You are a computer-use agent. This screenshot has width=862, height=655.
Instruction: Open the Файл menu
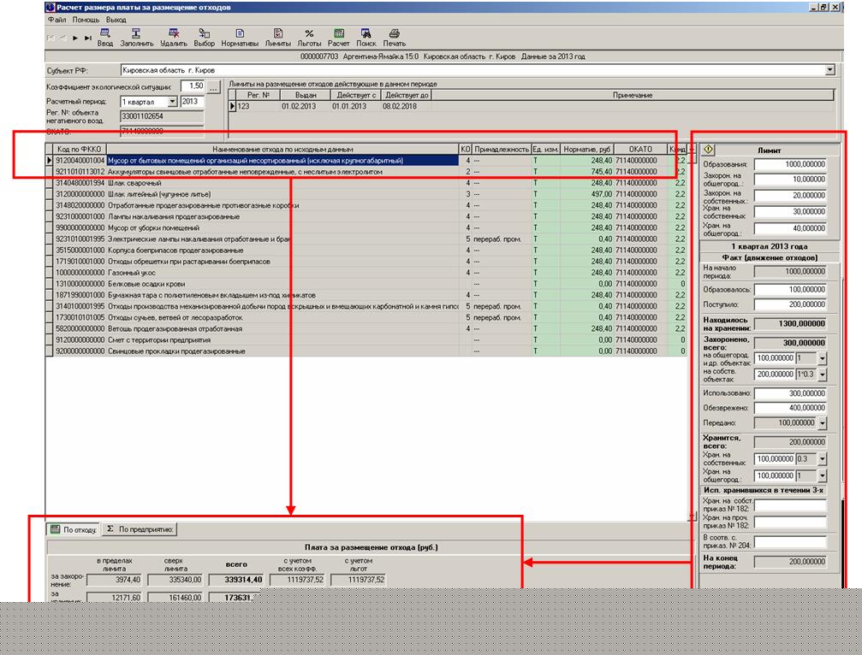57,19
